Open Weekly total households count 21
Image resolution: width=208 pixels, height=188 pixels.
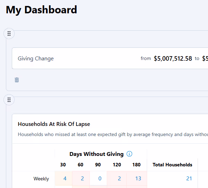click(x=189, y=179)
